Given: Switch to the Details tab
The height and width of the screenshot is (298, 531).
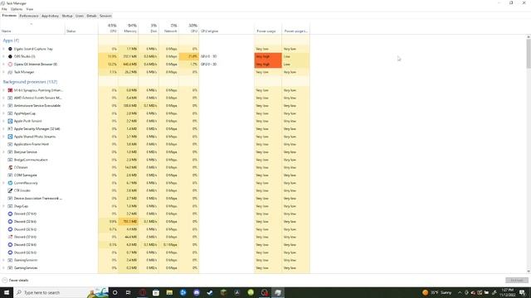Looking at the screenshot, I should (x=91, y=16).
